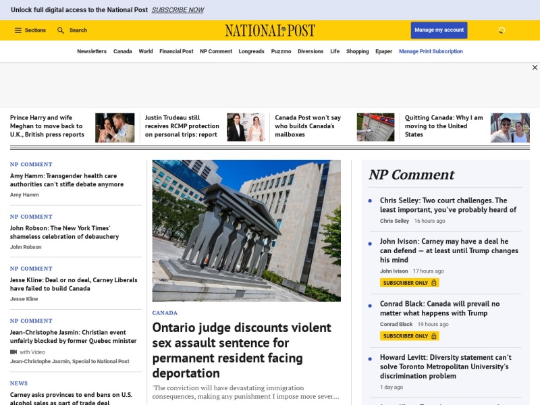Click Jean-Christophe Jasmin, Special to National Post byline
Screen dimensions: 540x405
70,362
